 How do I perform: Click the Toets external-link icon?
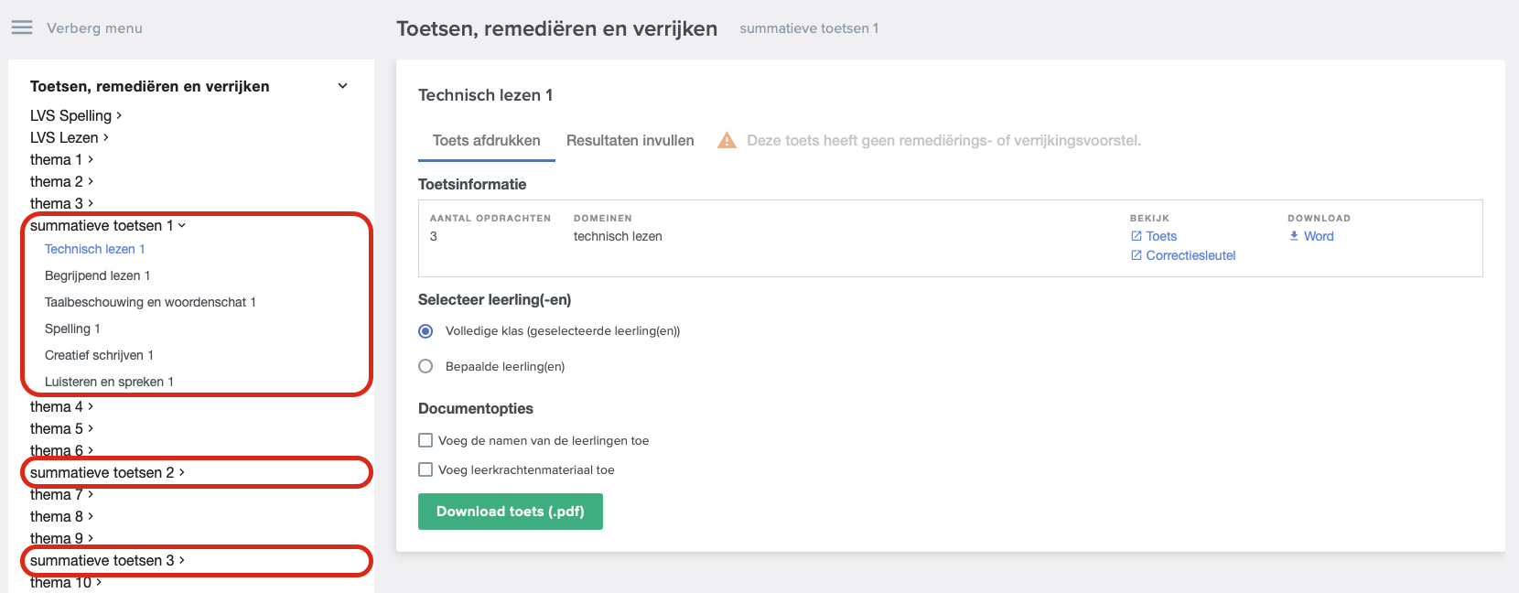(x=1137, y=236)
